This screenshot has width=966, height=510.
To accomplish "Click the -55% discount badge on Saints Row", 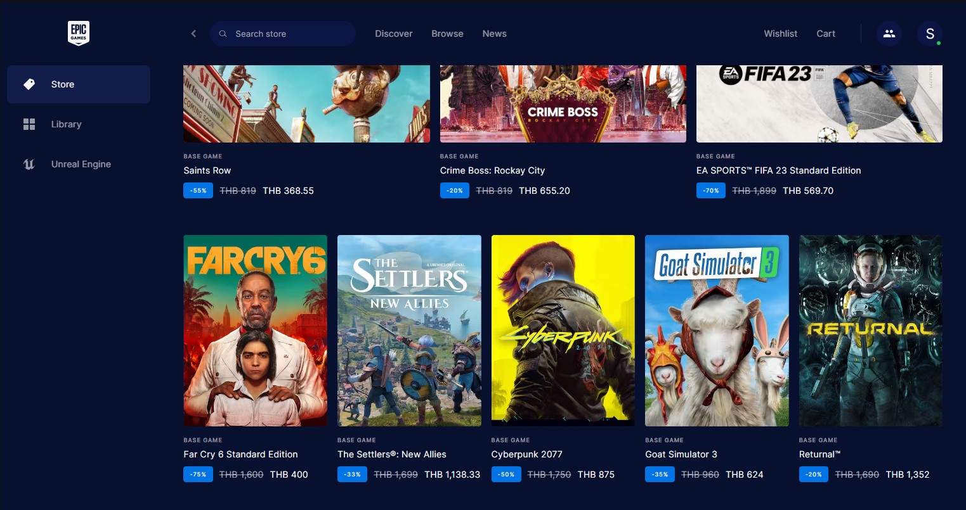I will [x=198, y=191].
